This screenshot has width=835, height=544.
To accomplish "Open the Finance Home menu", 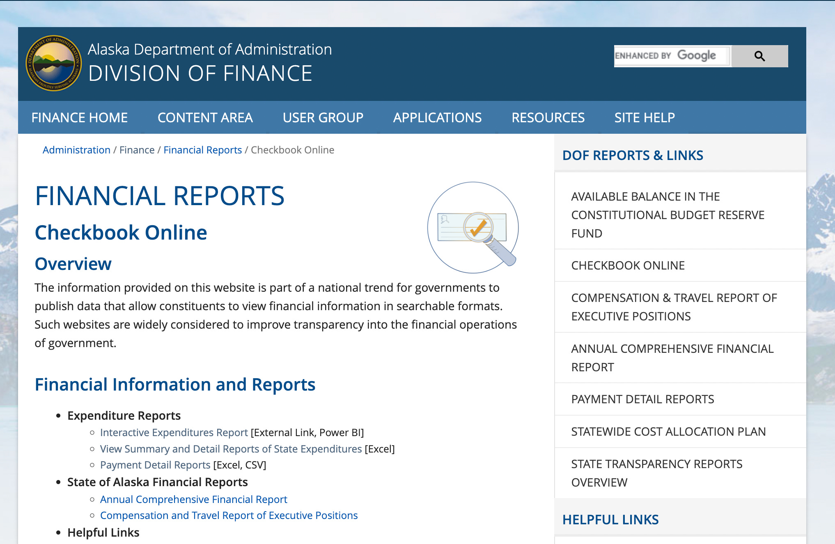I will click(x=80, y=118).
